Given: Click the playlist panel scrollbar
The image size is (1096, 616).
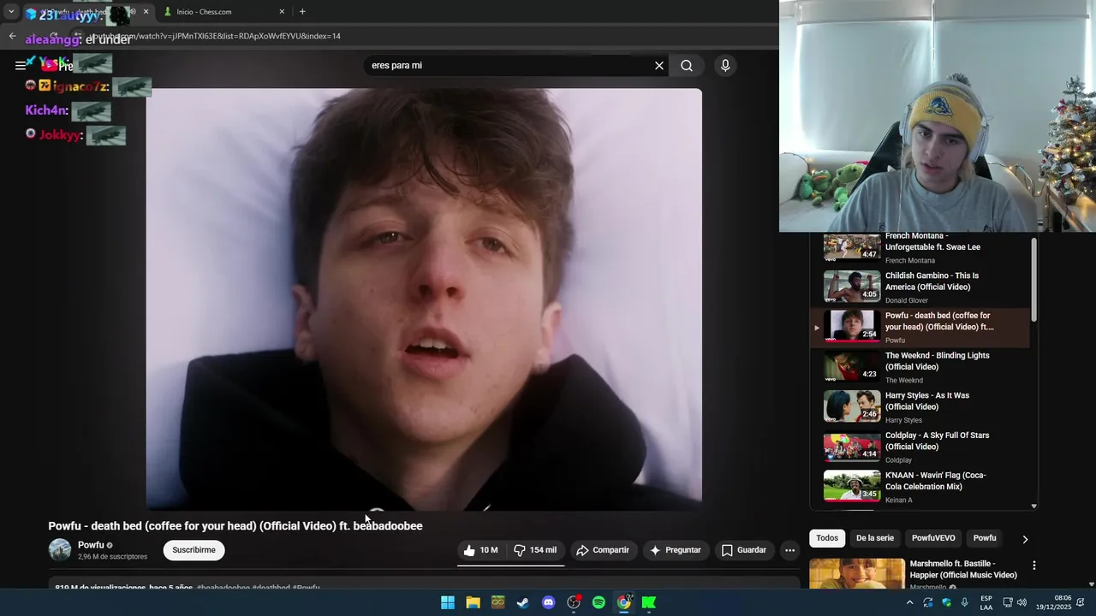Looking at the screenshot, I should click(1033, 281).
